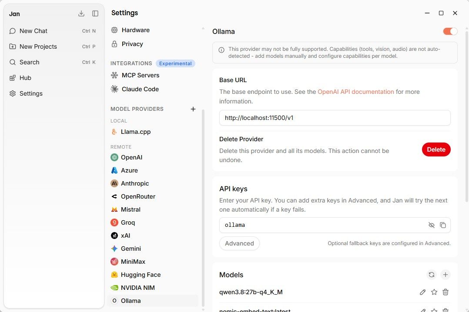Add a model with the plus icon
469x312 pixels.
tap(446, 275)
